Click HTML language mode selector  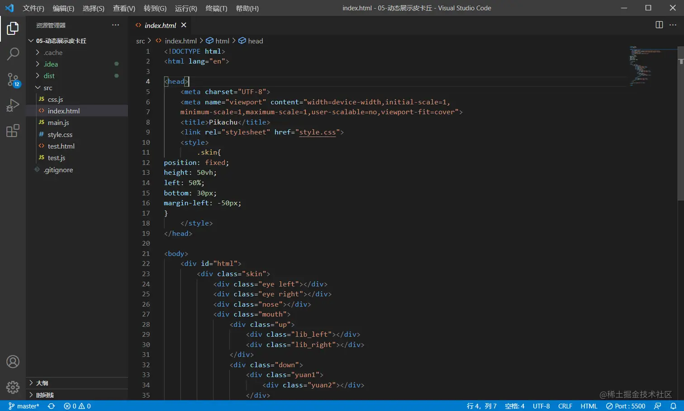tap(589, 406)
